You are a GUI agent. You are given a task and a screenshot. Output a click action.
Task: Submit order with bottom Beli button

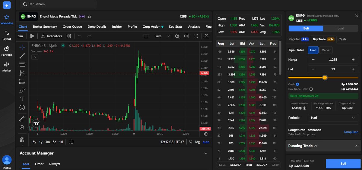(343, 163)
